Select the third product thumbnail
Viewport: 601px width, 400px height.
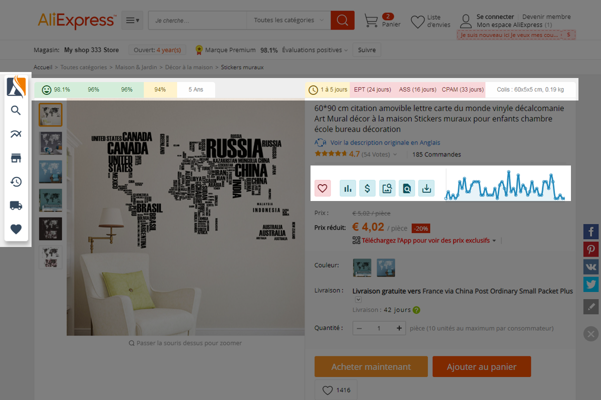pyautogui.click(x=51, y=172)
